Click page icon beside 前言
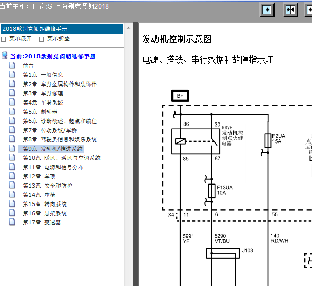 12,65
